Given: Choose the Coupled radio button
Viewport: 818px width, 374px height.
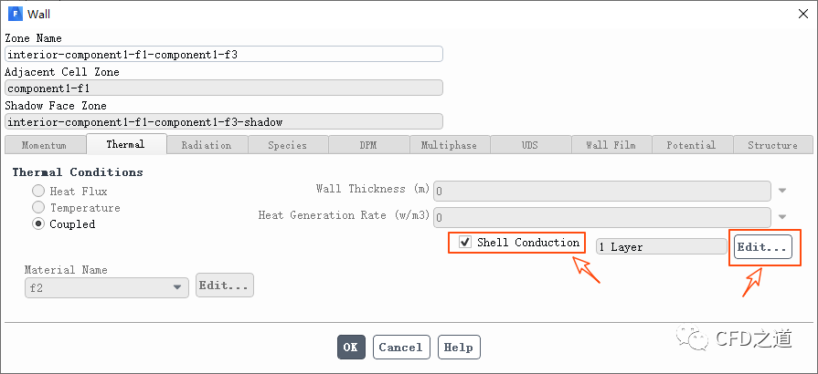Looking at the screenshot, I should point(38,223).
